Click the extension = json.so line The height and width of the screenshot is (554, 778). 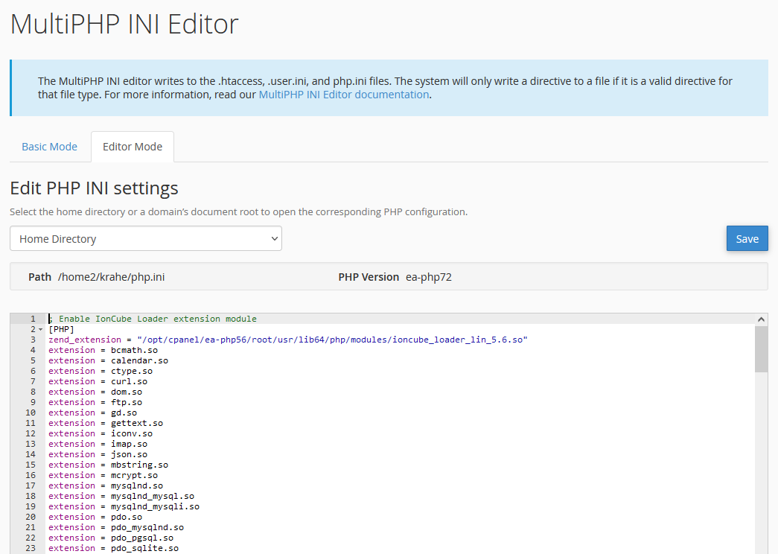click(x=98, y=454)
